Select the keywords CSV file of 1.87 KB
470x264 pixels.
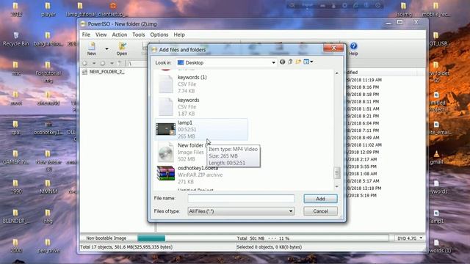201,107
